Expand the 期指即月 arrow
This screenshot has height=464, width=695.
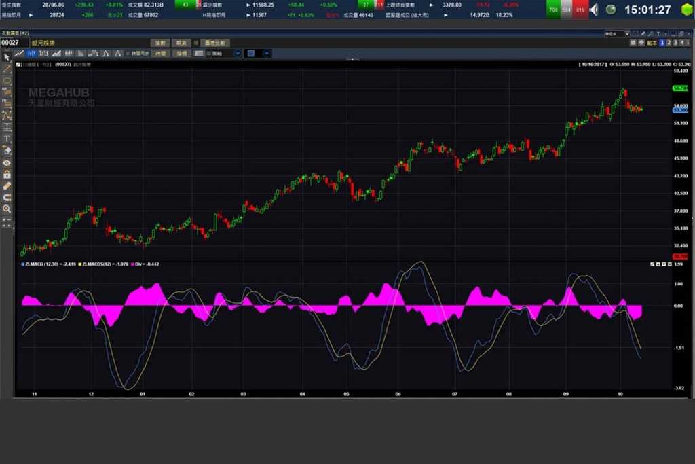31,15
